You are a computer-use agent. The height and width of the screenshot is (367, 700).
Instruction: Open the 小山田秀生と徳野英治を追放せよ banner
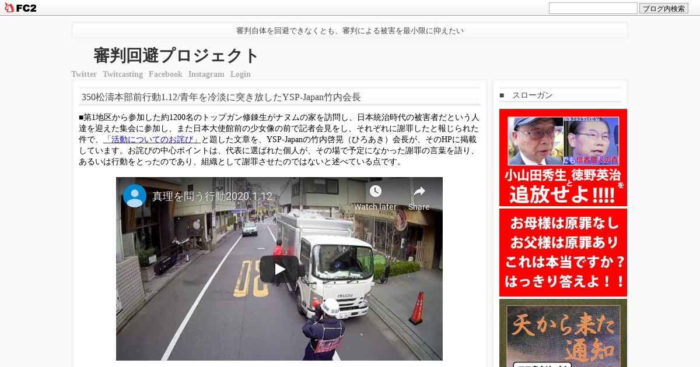point(563,158)
